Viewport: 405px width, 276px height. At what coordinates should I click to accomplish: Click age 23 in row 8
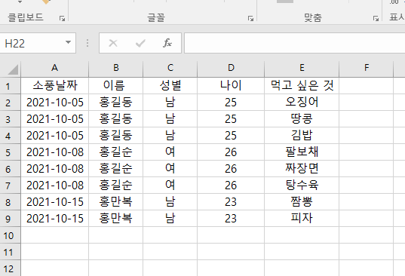[x=231, y=201]
